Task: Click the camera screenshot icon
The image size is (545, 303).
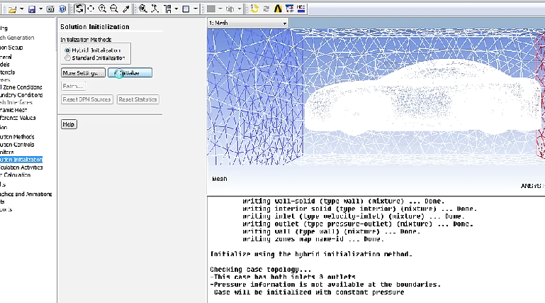Action: click(51, 9)
